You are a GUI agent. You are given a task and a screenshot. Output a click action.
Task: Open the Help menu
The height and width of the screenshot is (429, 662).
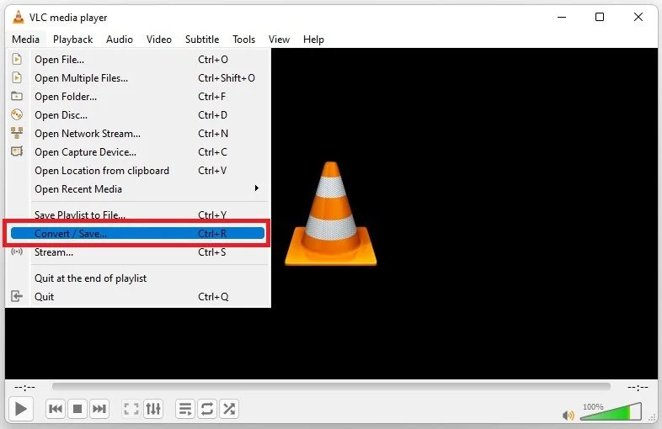pyautogui.click(x=313, y=40)
